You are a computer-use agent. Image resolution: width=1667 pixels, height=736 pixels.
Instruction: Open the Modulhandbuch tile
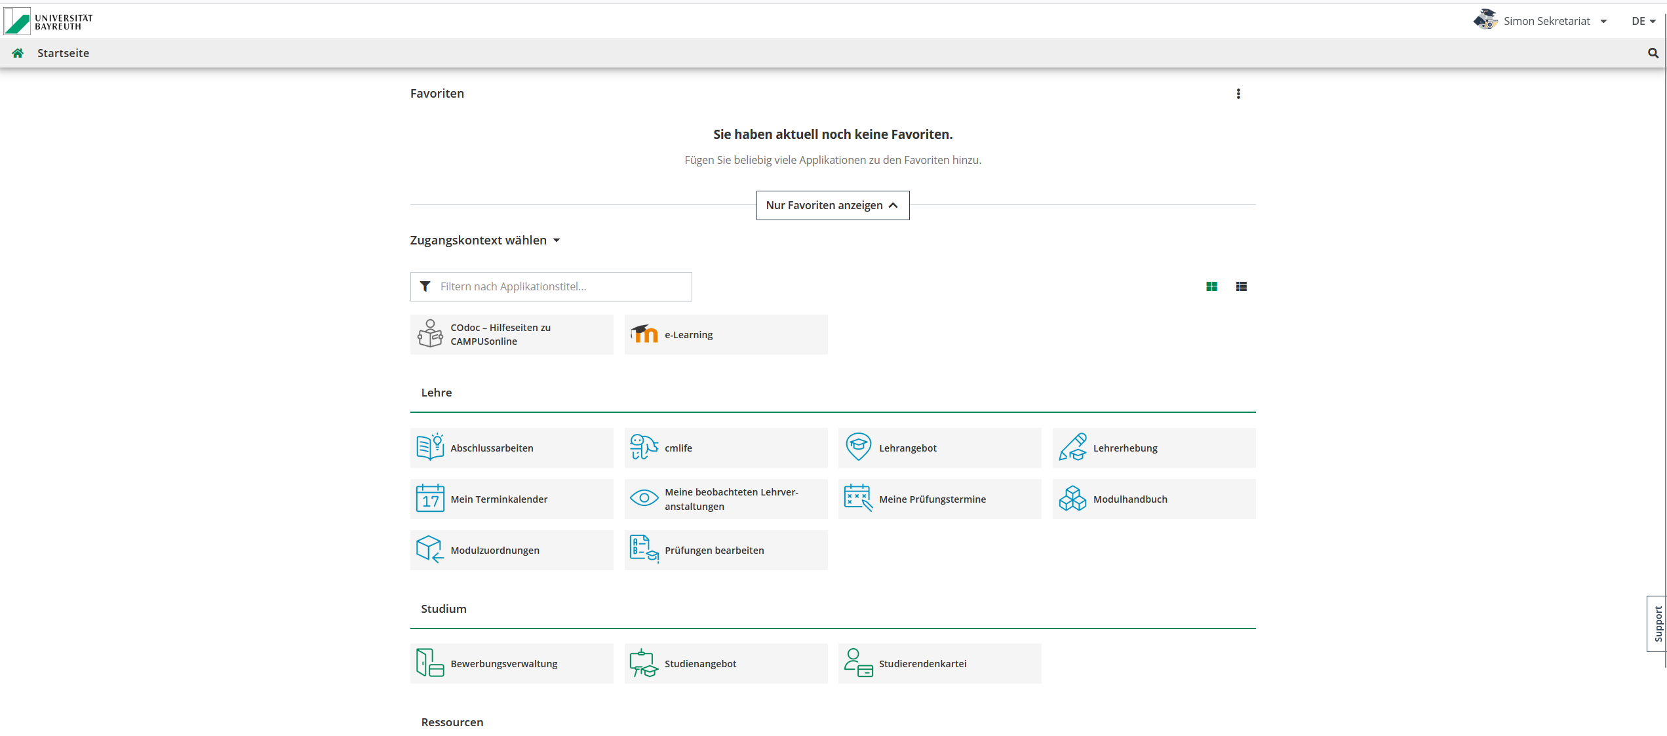1154,499
